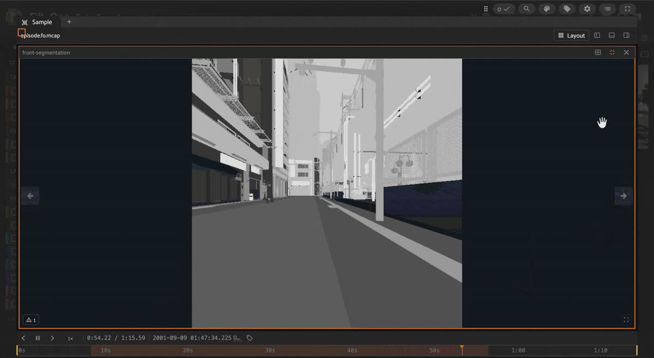Add a new tab with plus
Viewport: 654px width, 358px height.
click(69, 22)
